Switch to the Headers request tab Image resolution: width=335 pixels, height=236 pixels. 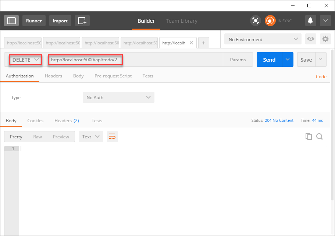(53, 76)
